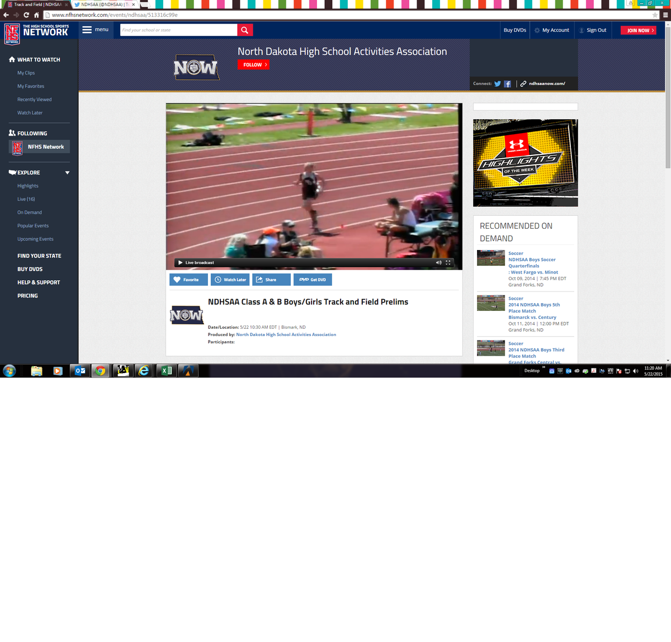Open Buy DVDs in top bar
This screenshot has width=671, height=642.
pyautogui.click(x=514, y=30)
